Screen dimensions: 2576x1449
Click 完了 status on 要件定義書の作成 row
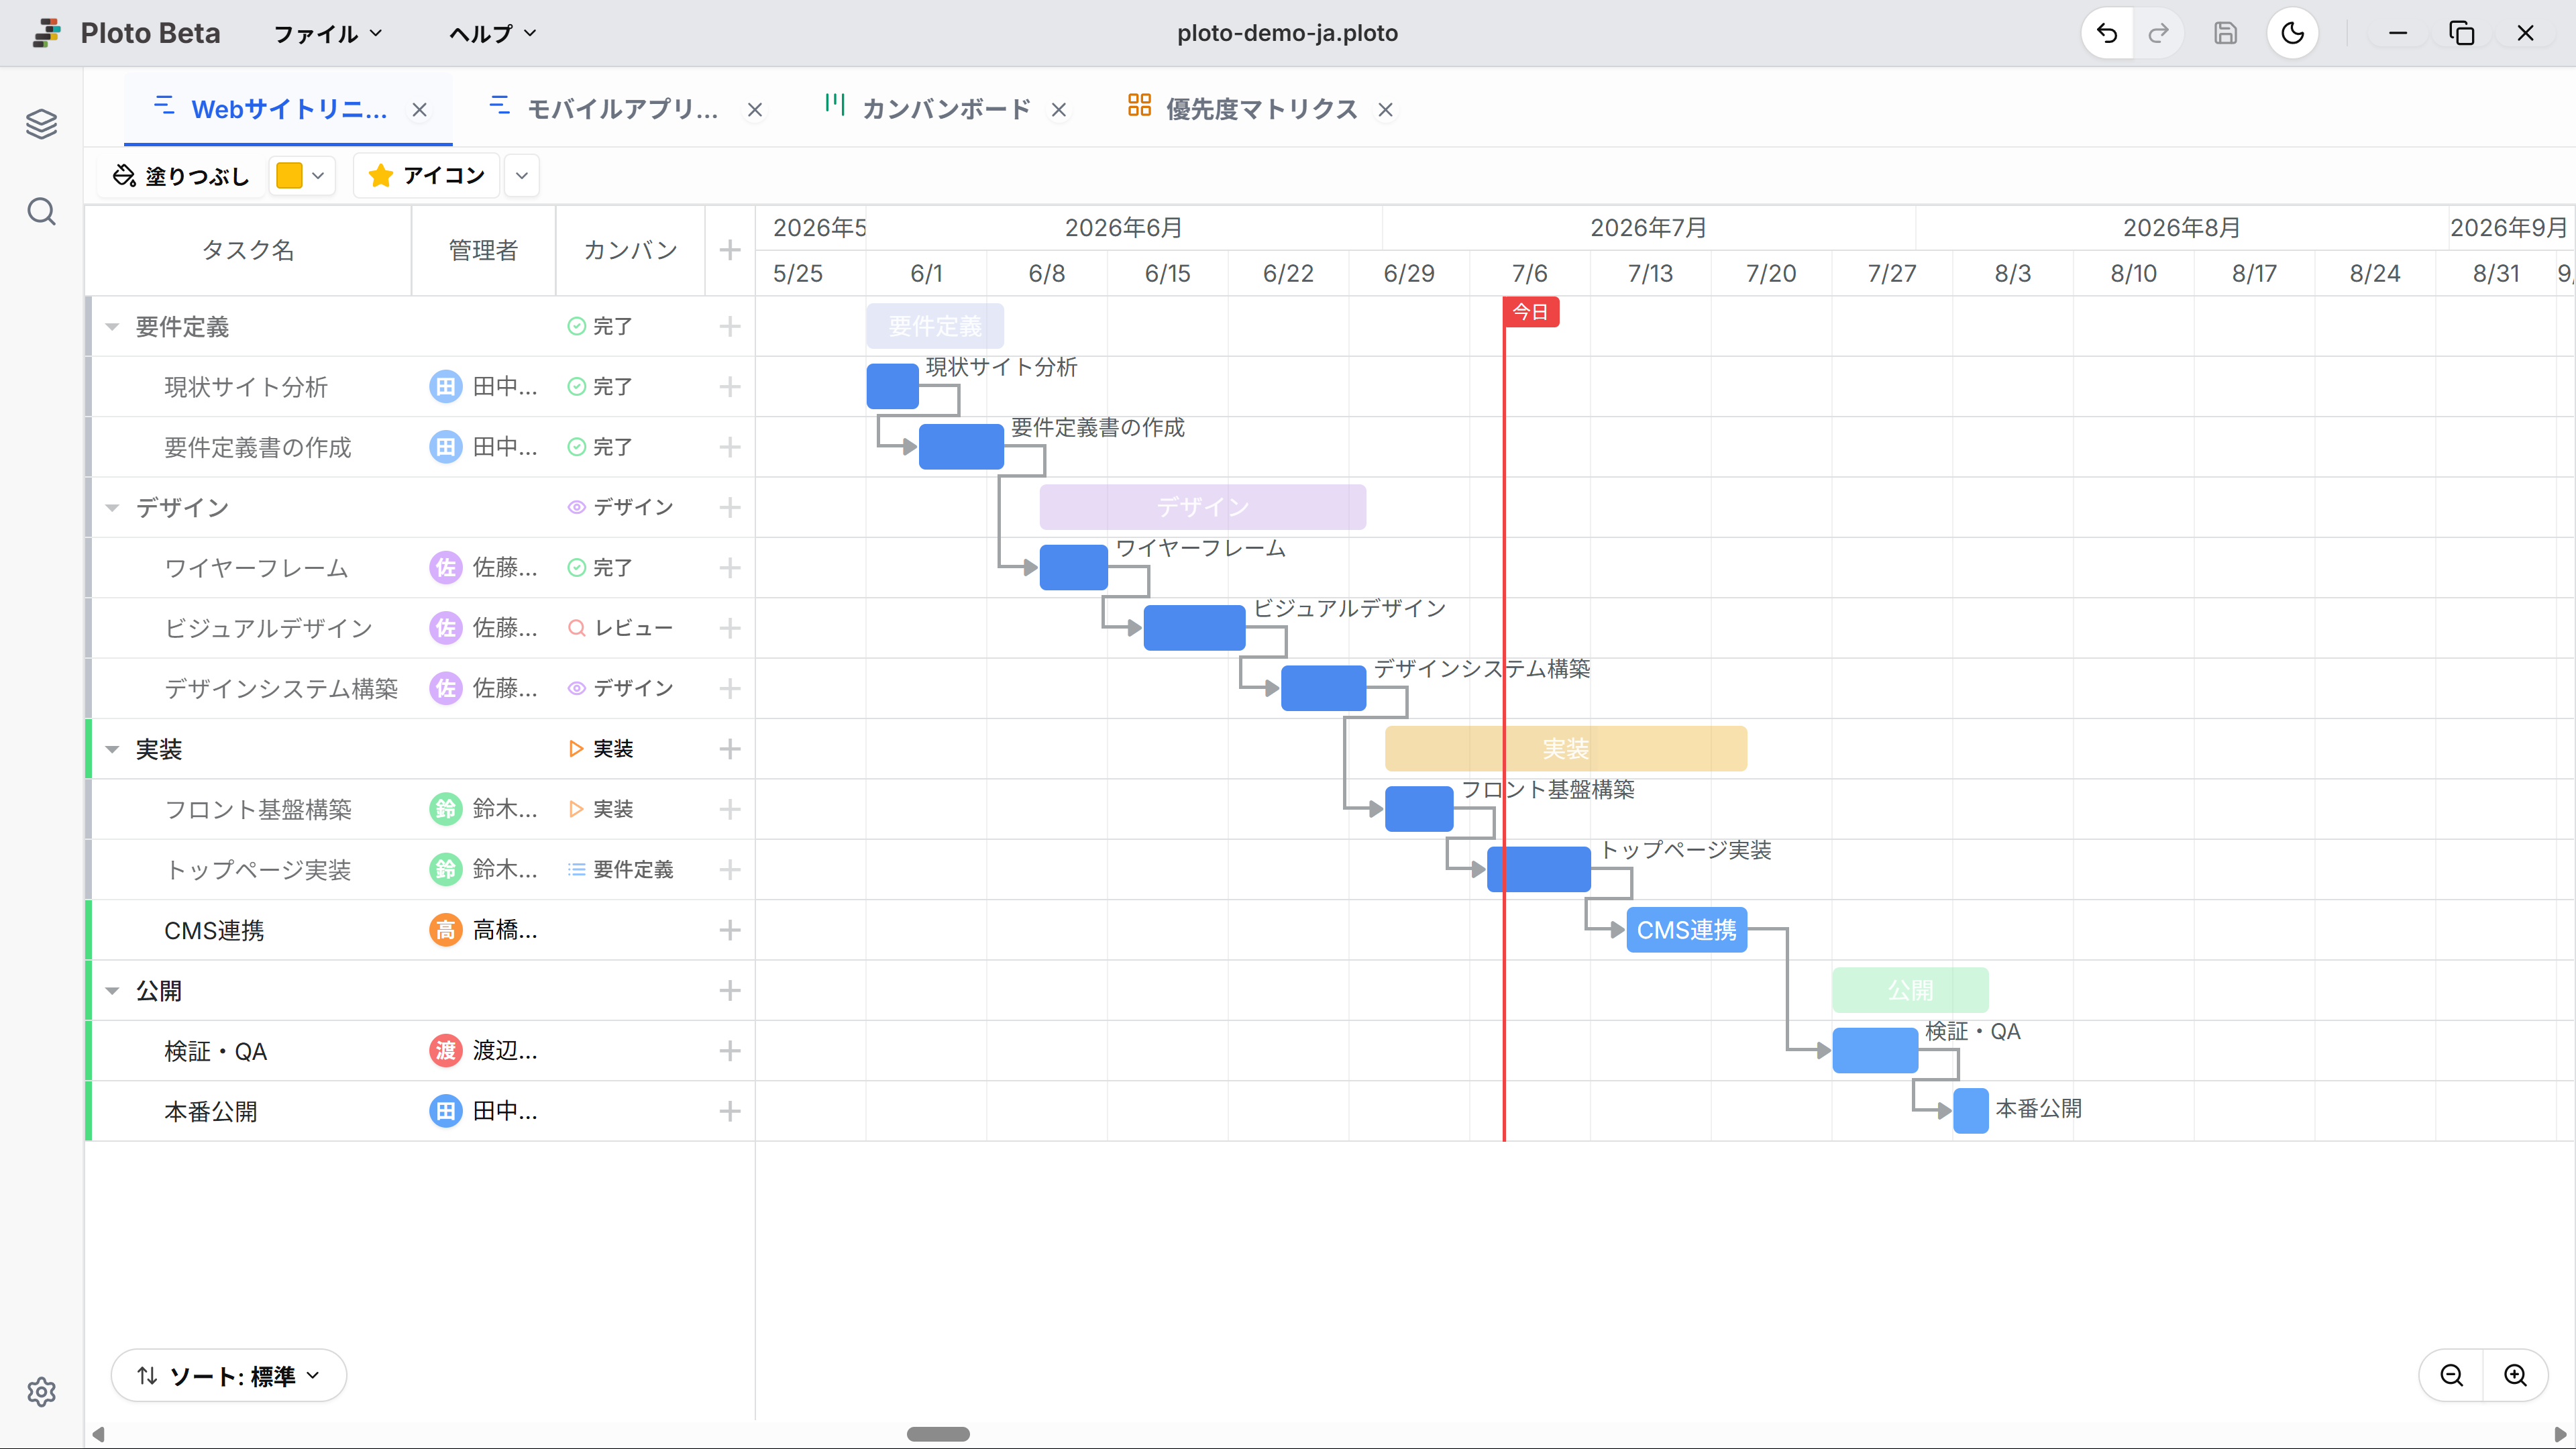tap(600, 447)
